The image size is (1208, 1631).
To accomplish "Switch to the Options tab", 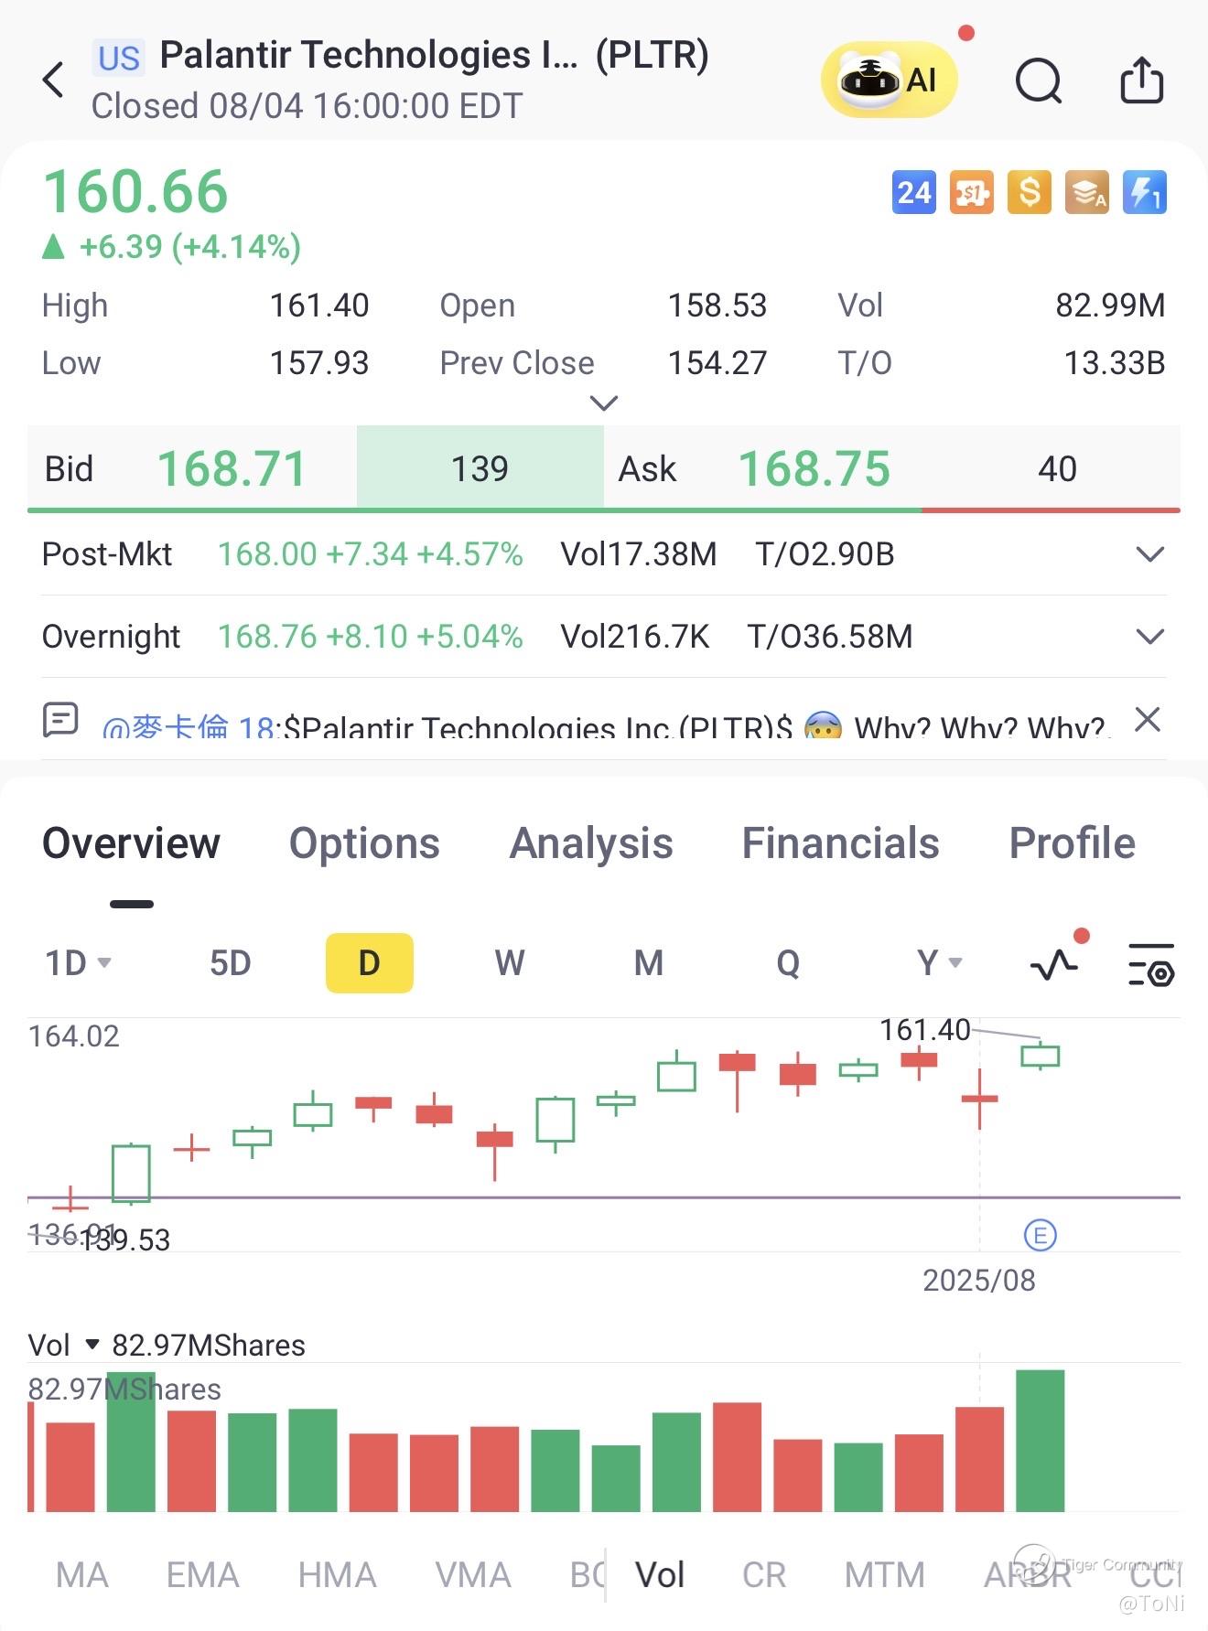I will tap(364, 843).
